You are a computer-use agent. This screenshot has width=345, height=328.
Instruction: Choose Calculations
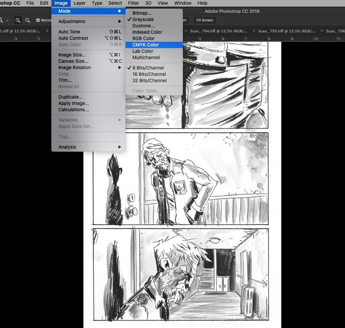[88, 110]
